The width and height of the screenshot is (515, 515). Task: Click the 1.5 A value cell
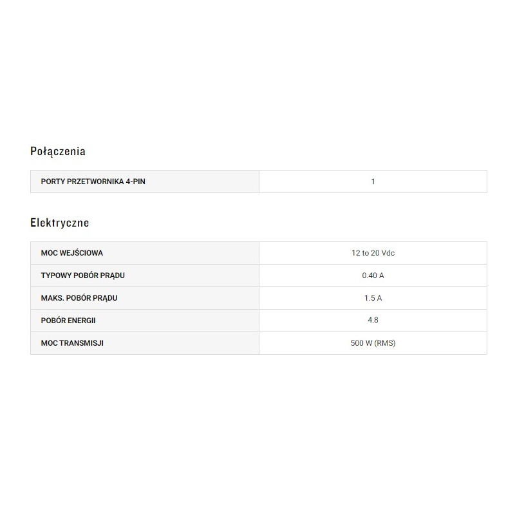tap(373, 298)
